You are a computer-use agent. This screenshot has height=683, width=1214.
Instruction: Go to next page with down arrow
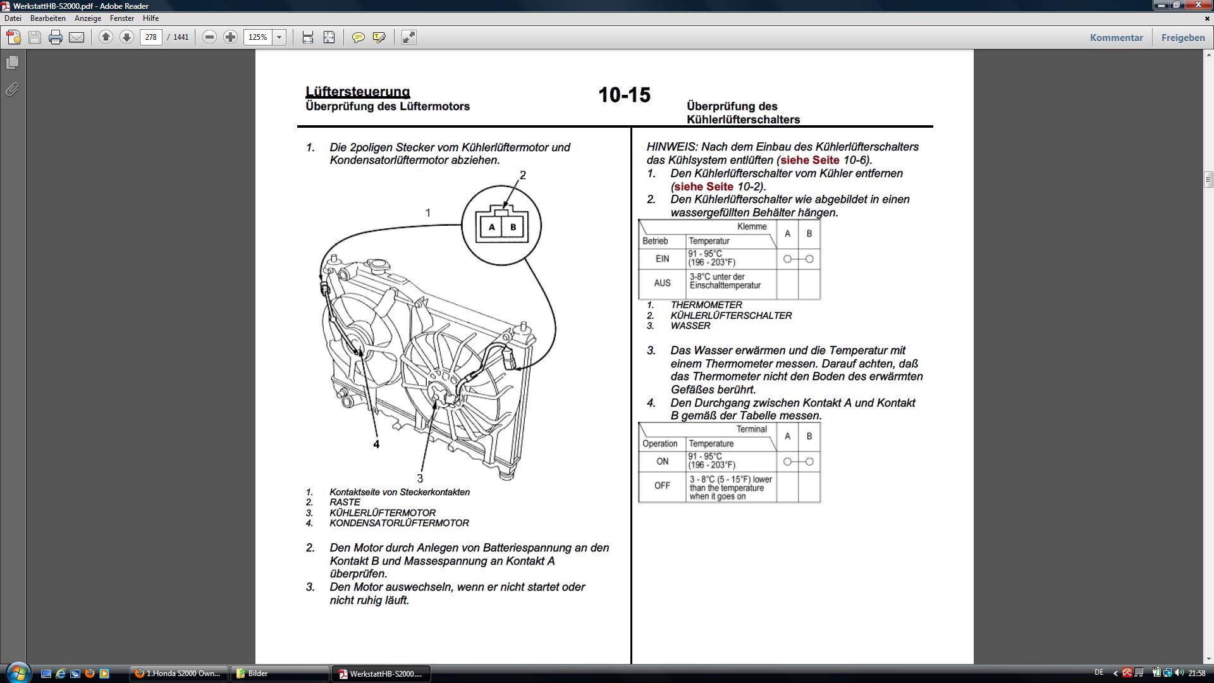[126, 37]
